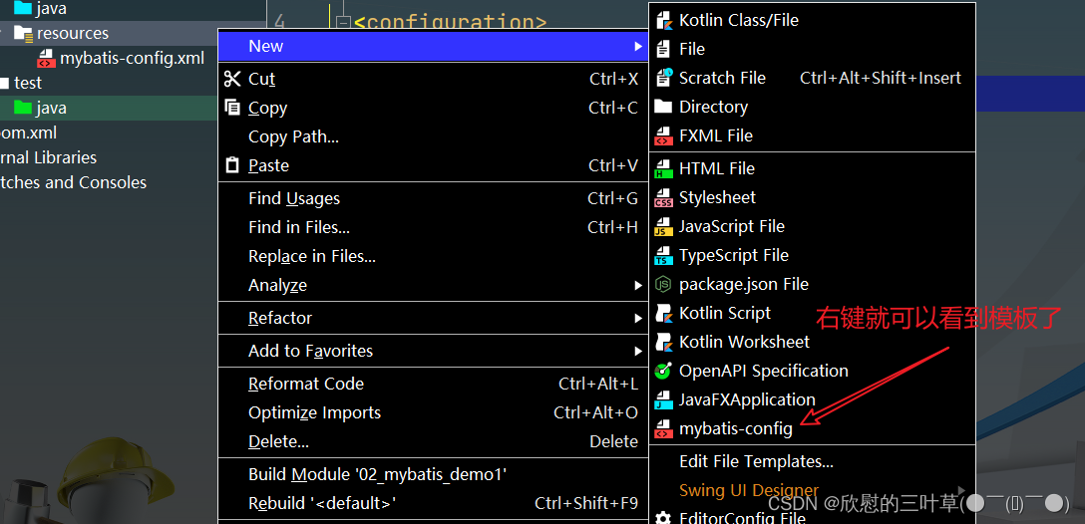
Task: Click the Paste clipboard icon
Action: [232, 166]
